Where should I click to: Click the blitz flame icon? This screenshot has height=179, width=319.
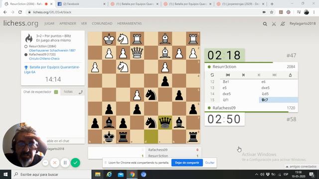(29, 38)
